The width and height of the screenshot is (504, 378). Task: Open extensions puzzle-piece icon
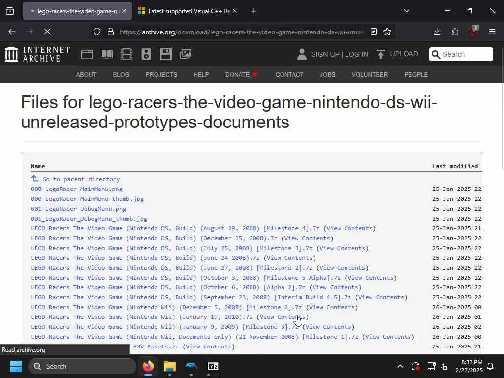pyautogui.click(x=455, y=31)
